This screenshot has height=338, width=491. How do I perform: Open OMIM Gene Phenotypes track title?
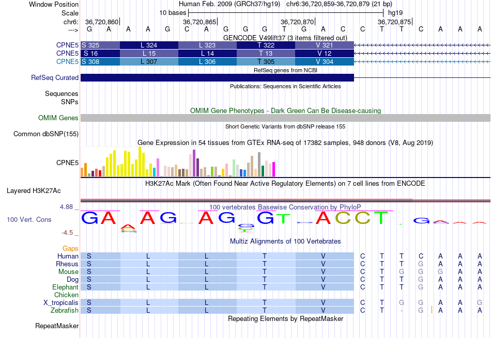tap(285, 110)
